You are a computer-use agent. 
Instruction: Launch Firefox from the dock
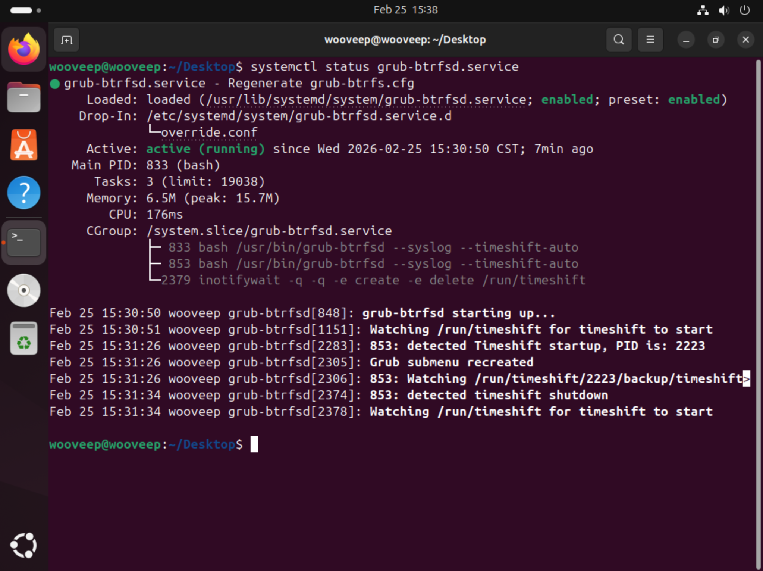[x=24, y=50]
